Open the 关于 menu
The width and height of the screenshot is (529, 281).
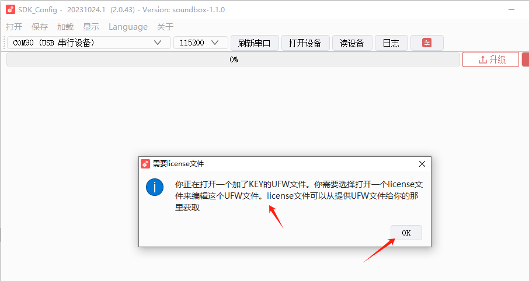click(165, 27)
